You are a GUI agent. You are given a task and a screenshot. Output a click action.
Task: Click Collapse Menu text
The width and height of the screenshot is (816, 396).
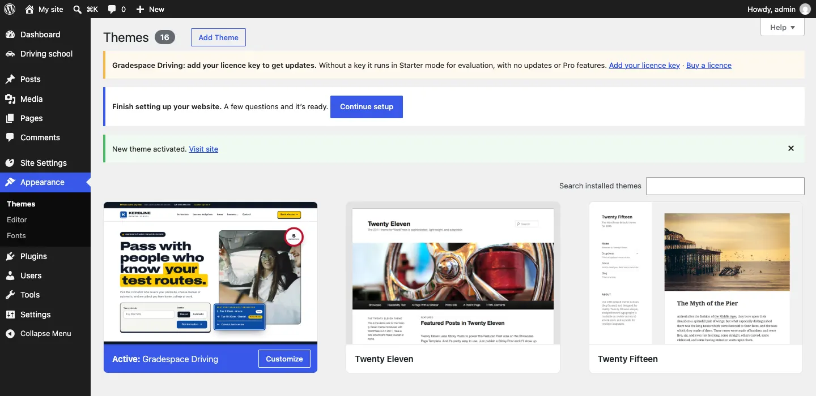pyautogui.click(x=46, y=334)
